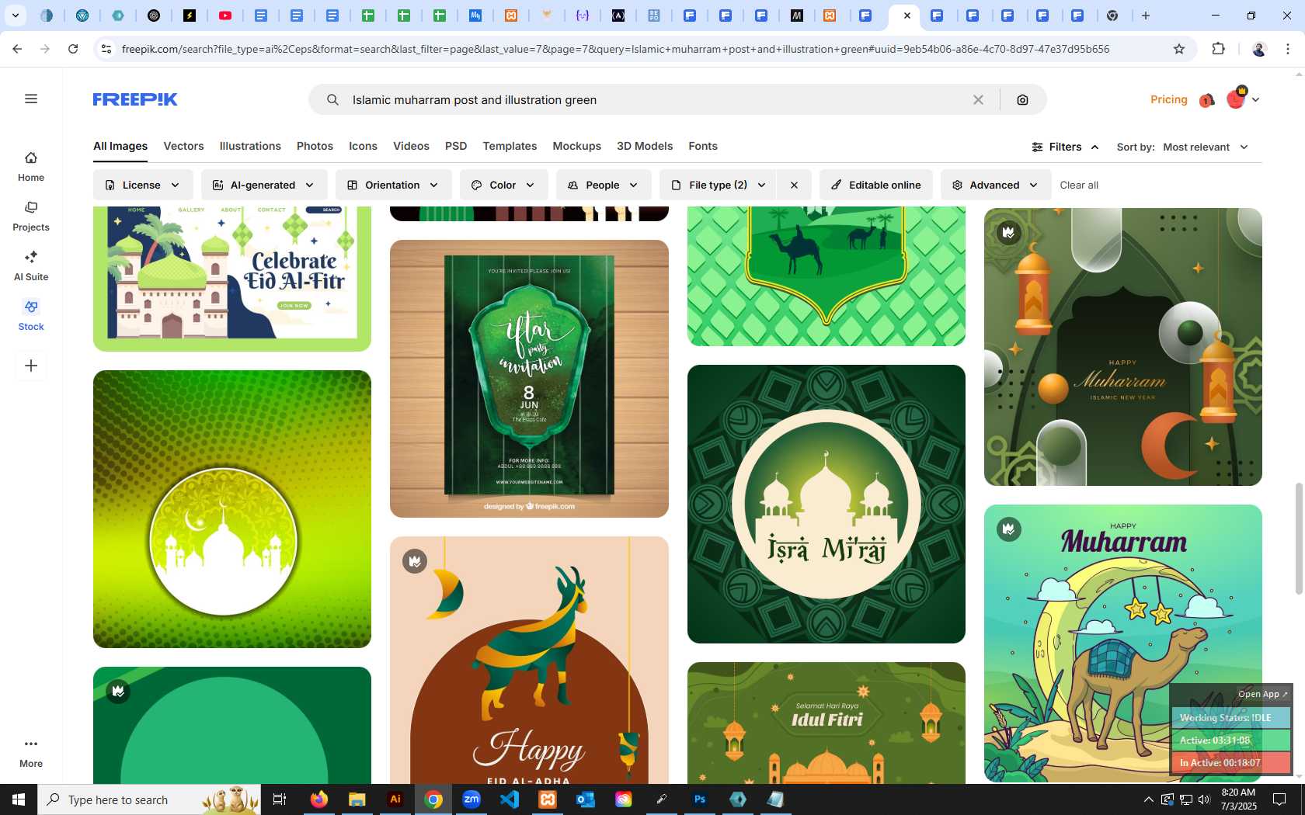Image resolution: width=1305 pixels, height=815 pixels.
Task: Click the Pricing link
Action: pos(1169,99)
